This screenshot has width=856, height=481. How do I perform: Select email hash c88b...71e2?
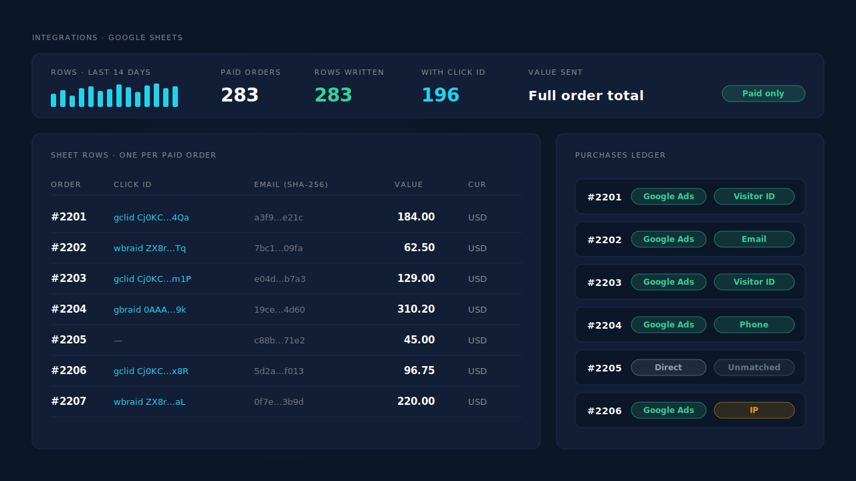[x=280, y=340]
